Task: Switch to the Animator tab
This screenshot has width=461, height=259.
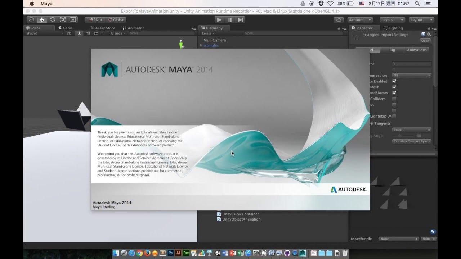Action: pyautogui.click(x=133, y=28)
